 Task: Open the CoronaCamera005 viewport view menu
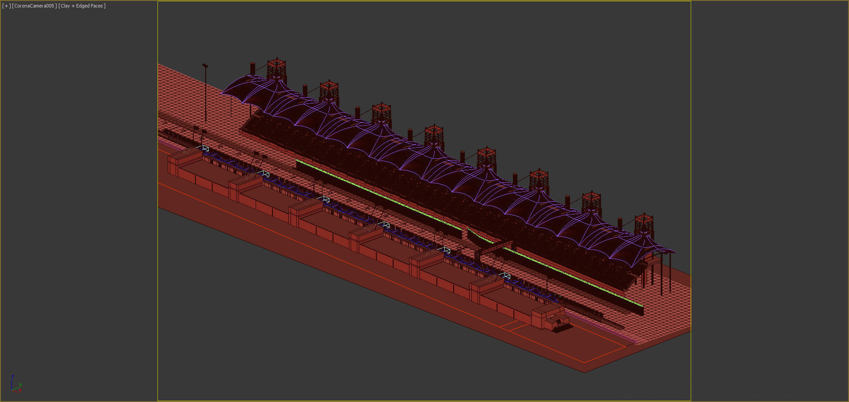click(x=34, y=6)
